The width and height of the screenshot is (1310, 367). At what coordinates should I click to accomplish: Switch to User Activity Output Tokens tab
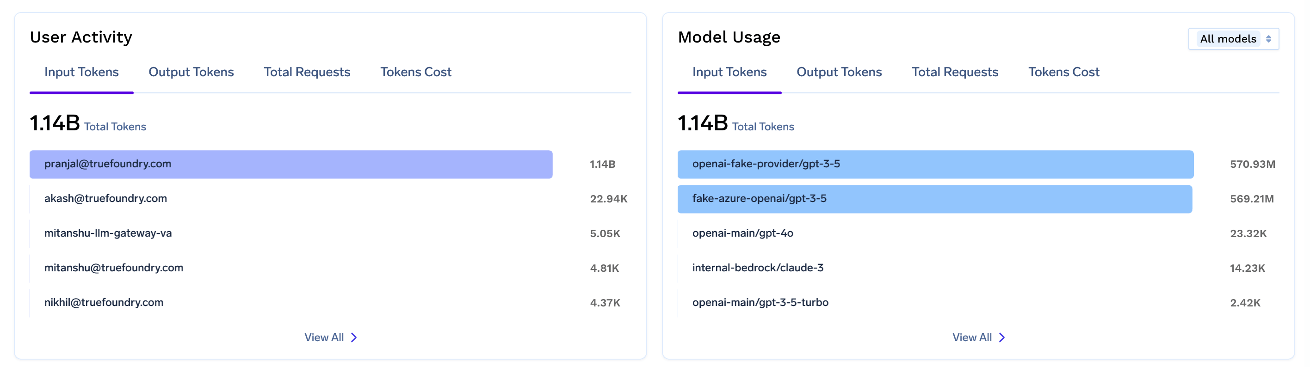[x=191, y=72]
